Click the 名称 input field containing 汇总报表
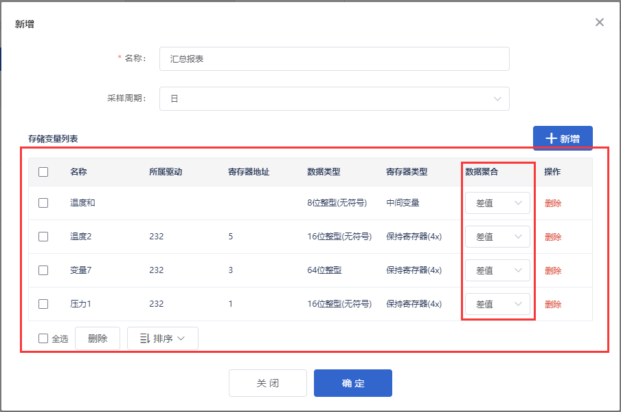621x412 pixels. pyautogui.click(x=335, y=58)
